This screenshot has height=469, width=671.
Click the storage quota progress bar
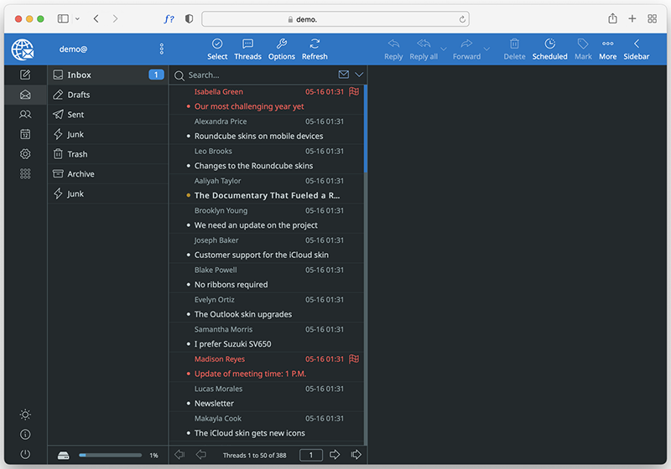click(x=110, y=456)
